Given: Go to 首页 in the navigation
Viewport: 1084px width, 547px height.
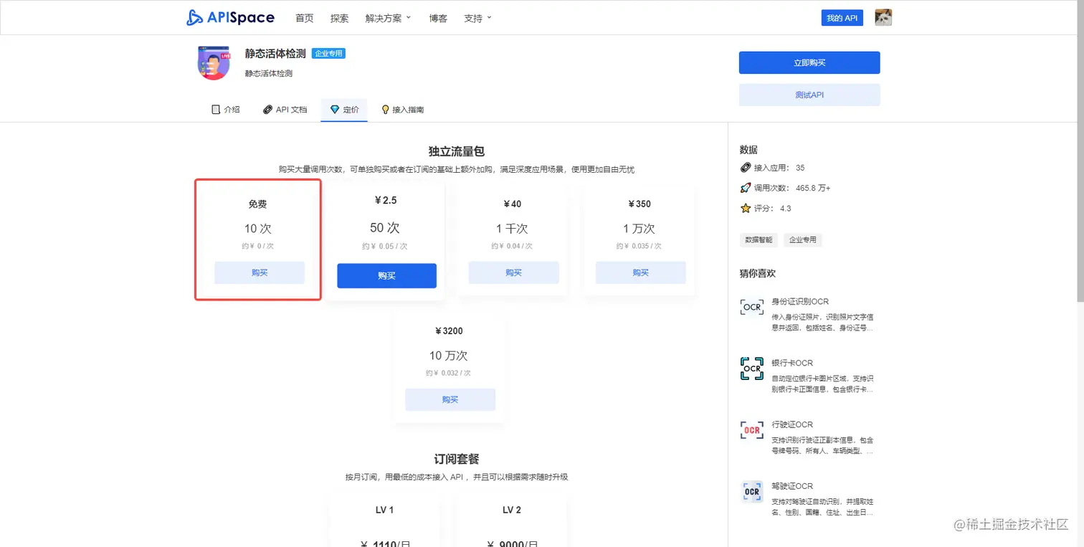Looking at the screenshot, I should [305, 19].
